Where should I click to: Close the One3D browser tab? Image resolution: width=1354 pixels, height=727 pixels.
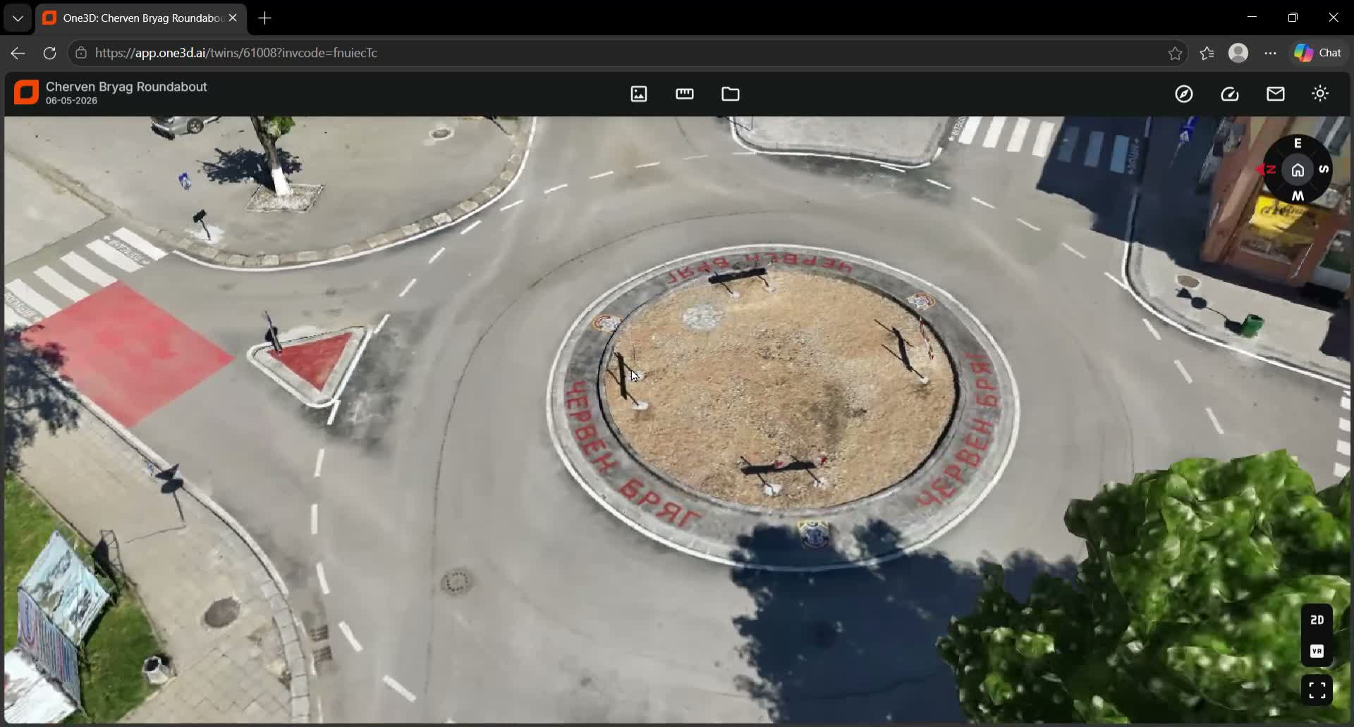click(x=233, y=18)
